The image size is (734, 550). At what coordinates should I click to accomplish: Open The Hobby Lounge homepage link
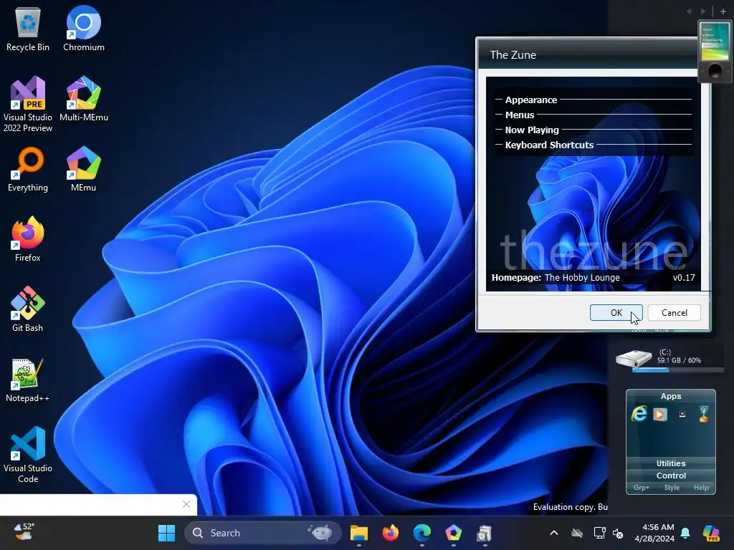coord(582,277)
